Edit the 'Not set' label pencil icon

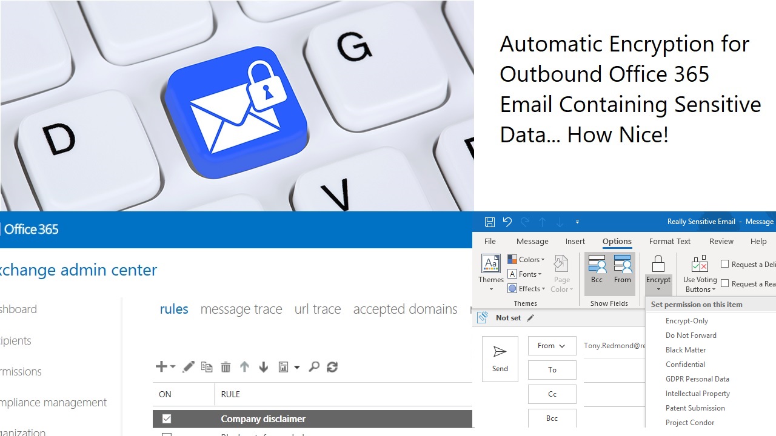[530, 317]
